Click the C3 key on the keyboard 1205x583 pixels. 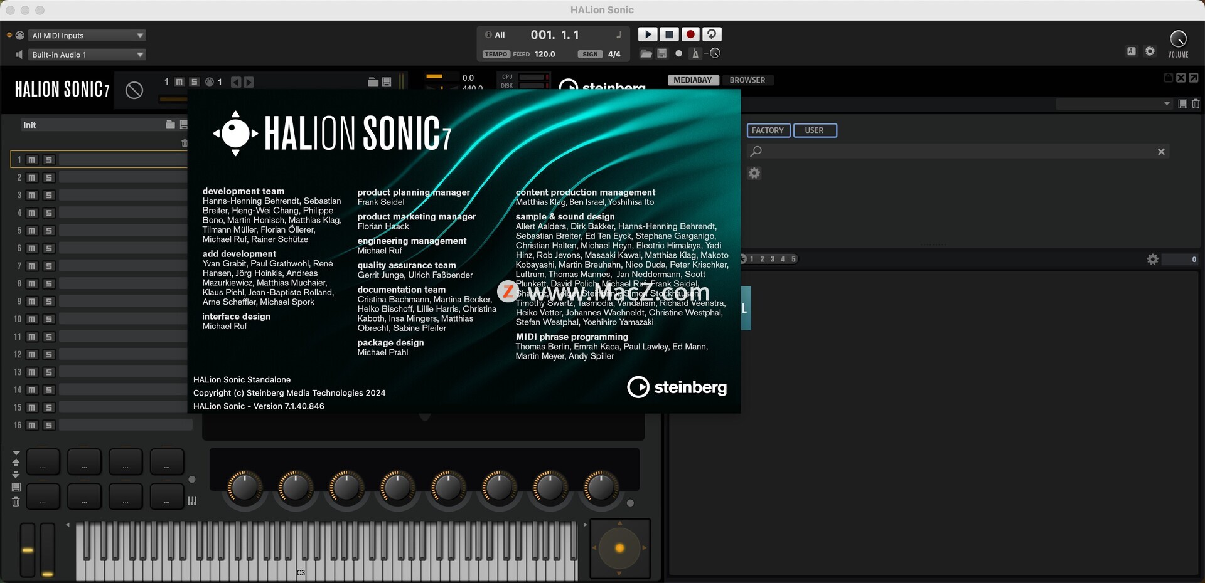[301, 572]
